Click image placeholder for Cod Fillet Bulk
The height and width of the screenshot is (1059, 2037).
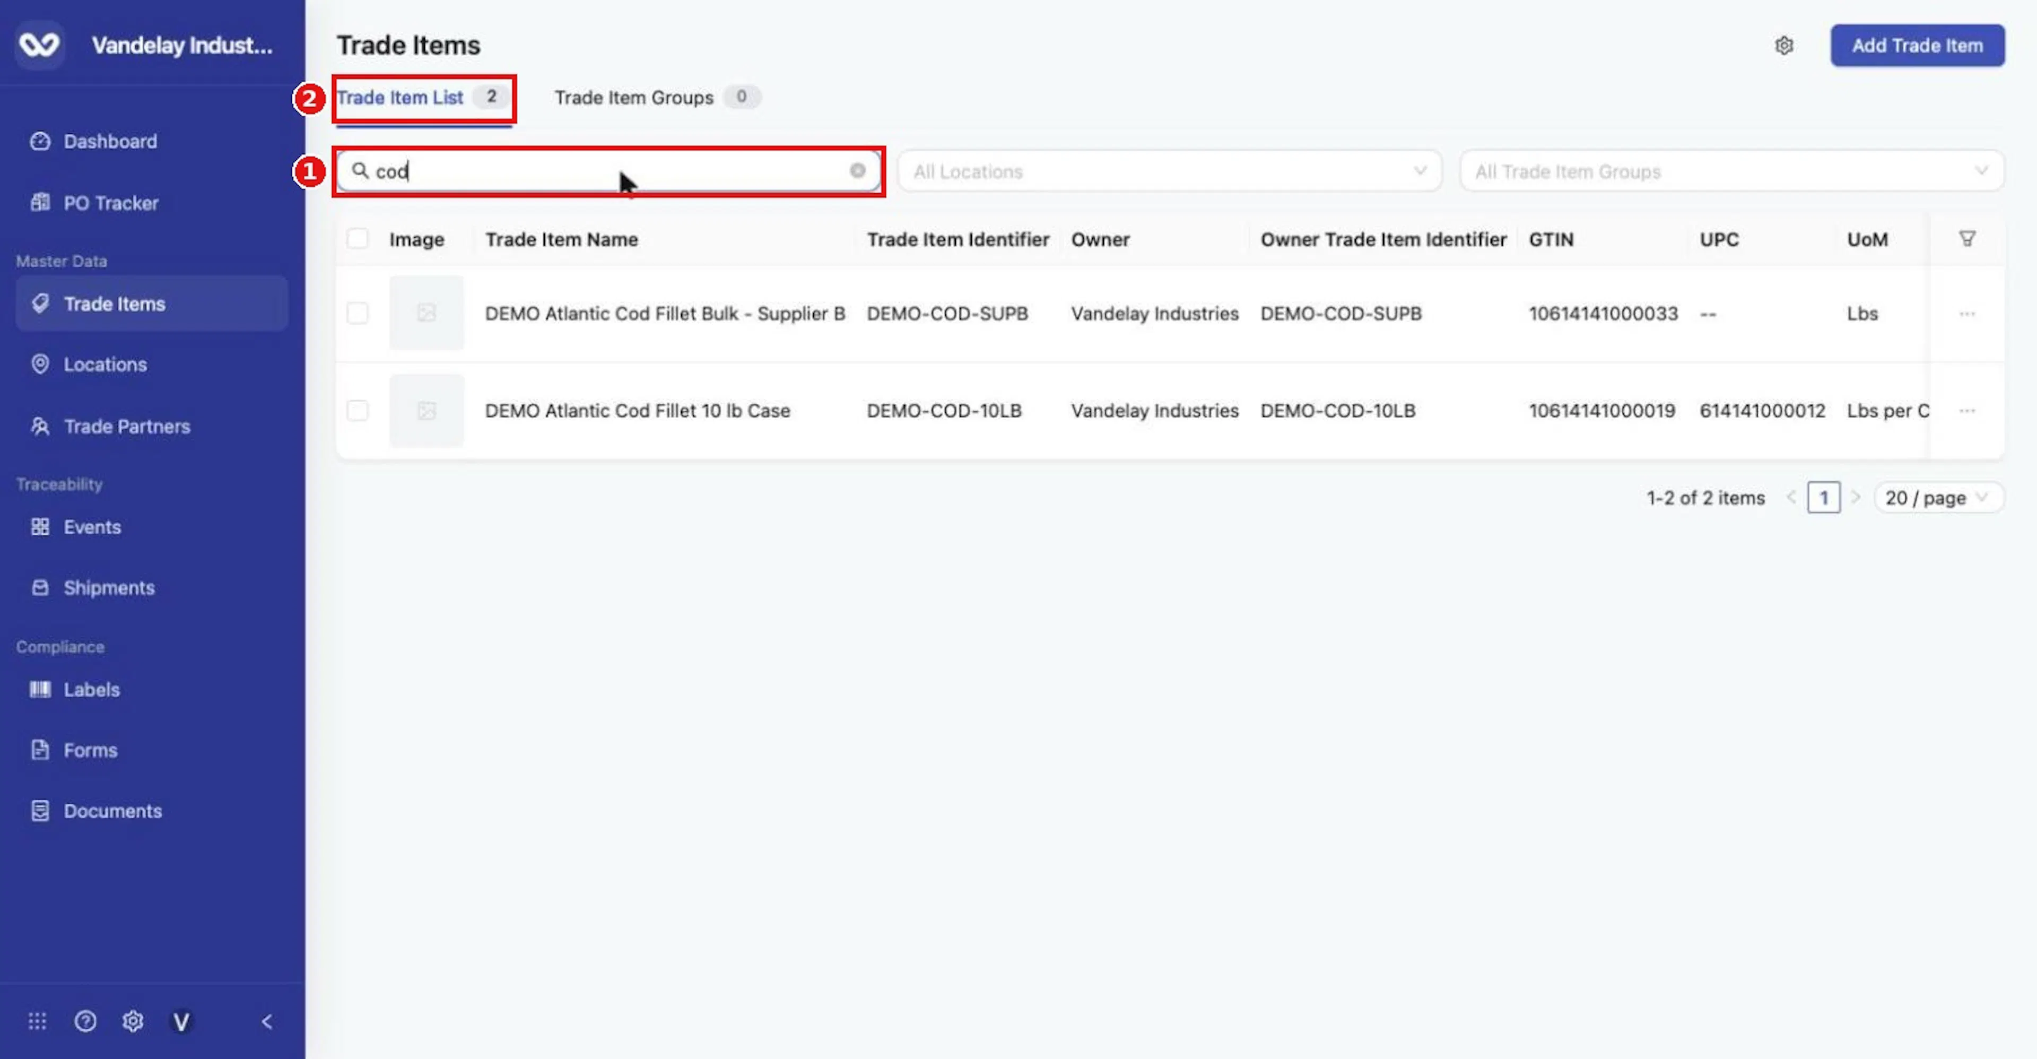click(x=426, y=313)
